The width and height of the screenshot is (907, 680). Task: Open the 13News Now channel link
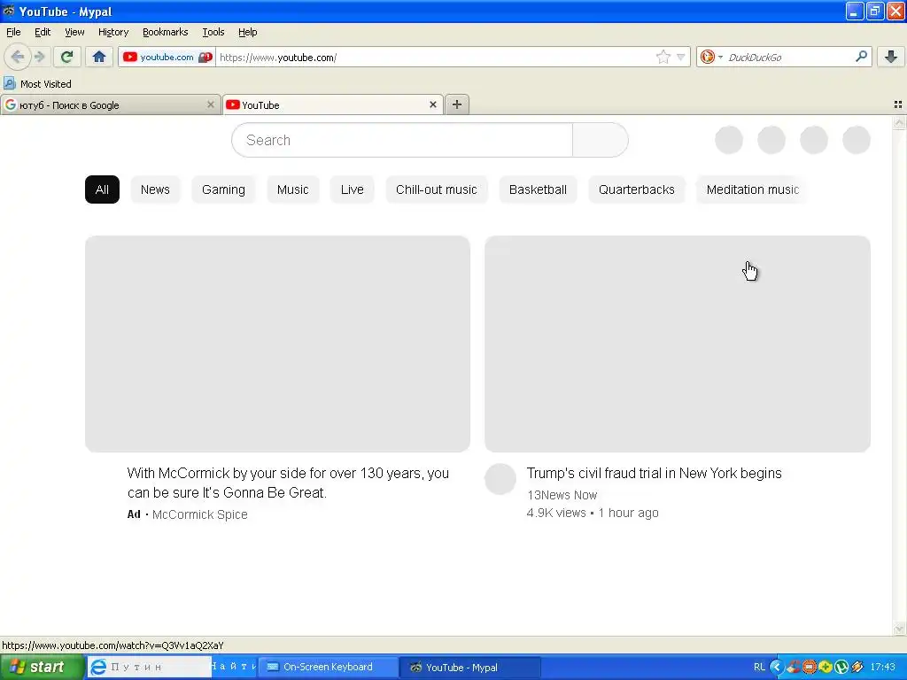(562, 495)
